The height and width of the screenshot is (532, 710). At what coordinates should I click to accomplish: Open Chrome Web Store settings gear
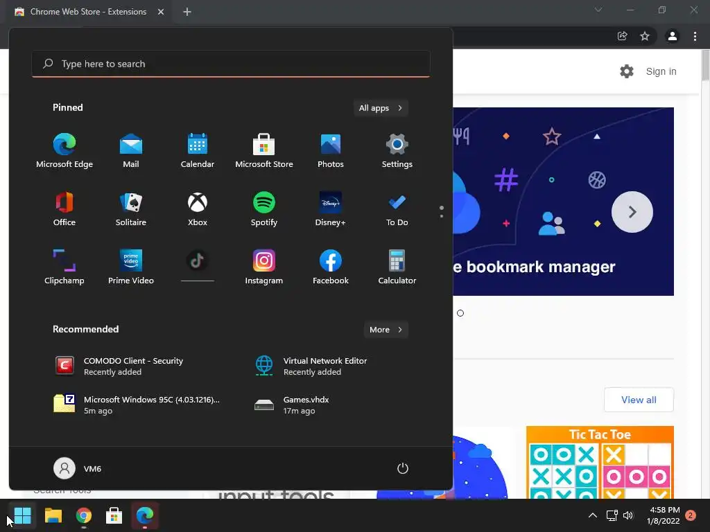[x=627, y=71]
